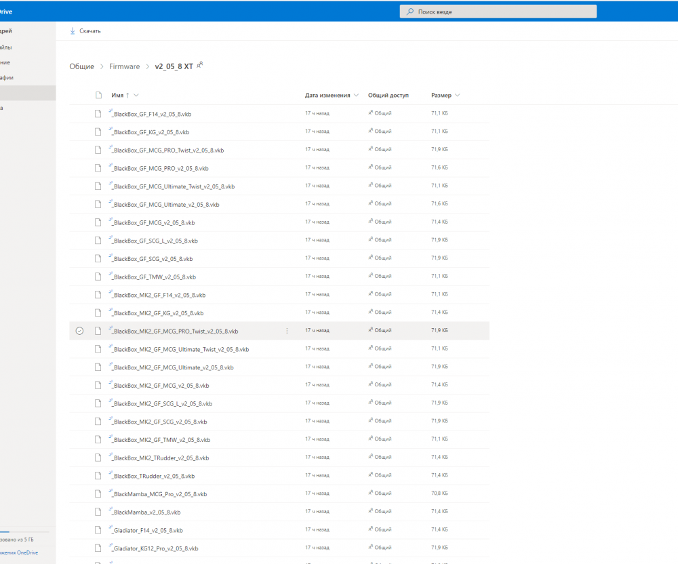Click 70,8 КБ size of _BlackMamba_MCG_Pro file
The width and height of the screenshot is (678, 564).
point(439,493)
